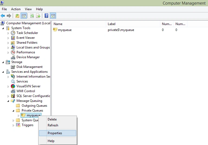Choose Properties from the context menu
The height and width of the screenshot is (145, 208).
pyautogui.click(x=58, y=133)
